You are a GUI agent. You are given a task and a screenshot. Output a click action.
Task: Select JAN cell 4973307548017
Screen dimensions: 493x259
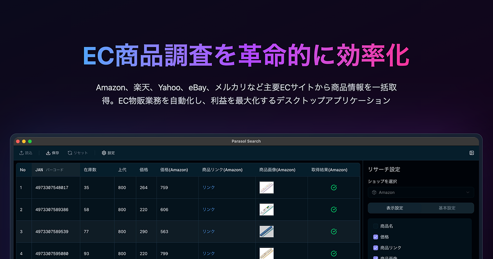(56, 187)
